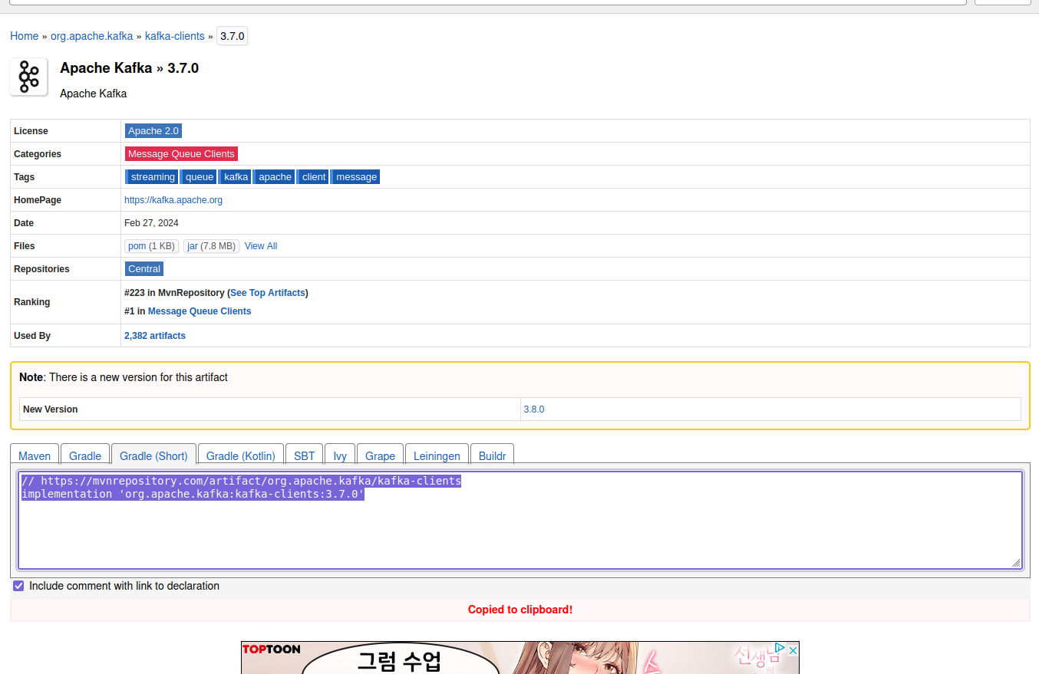
Task: Open the Gradle (Kotlin) tab
Action: (241, 455)
